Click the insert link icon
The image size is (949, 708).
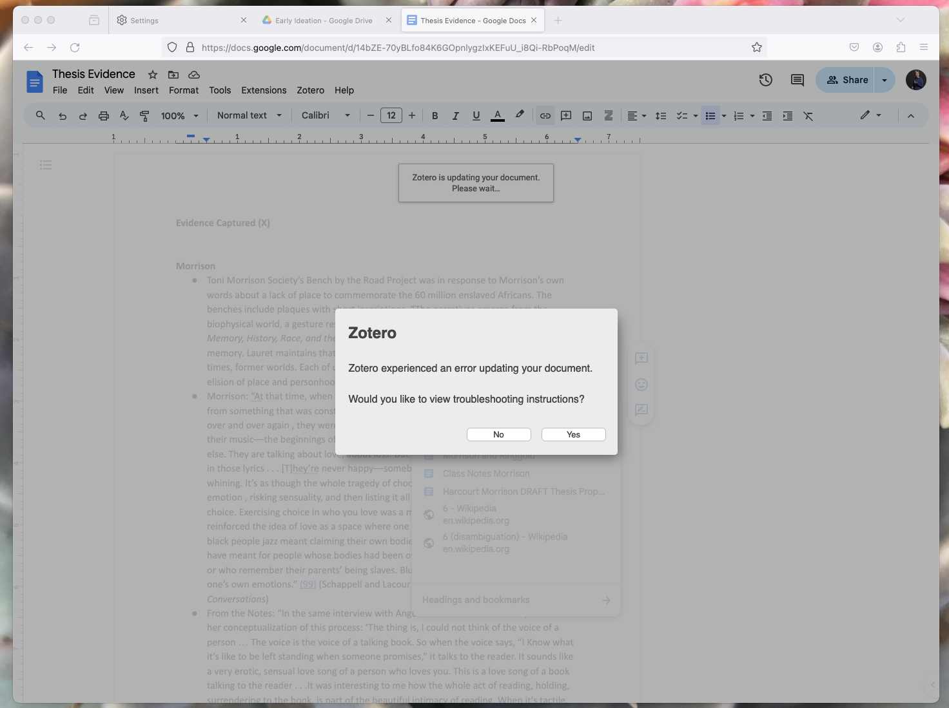pos(545,116)
